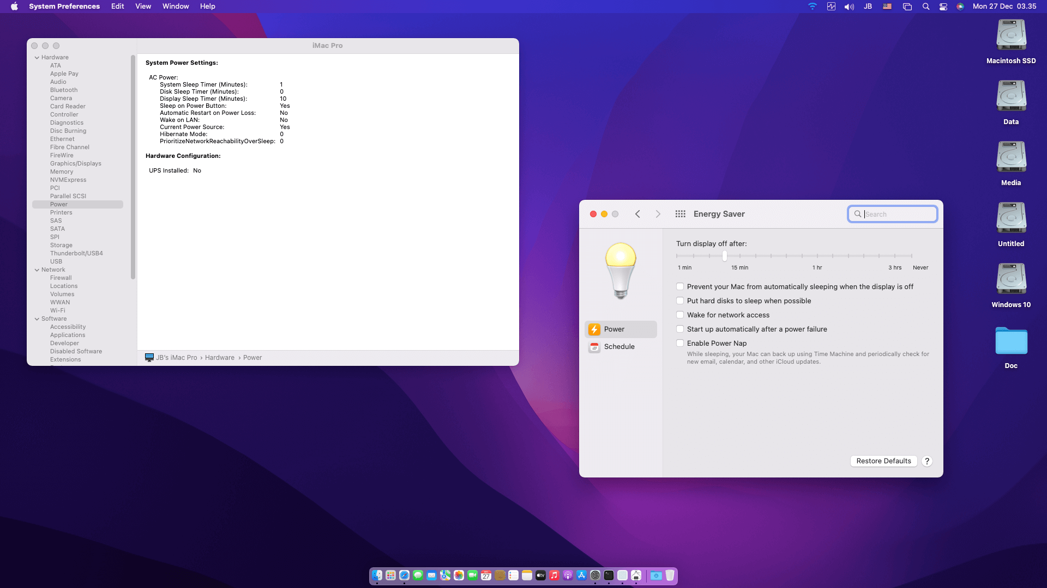Collapse the Hardware tree section
Viewport: 1047px width, 588px height.
point(37,57)
